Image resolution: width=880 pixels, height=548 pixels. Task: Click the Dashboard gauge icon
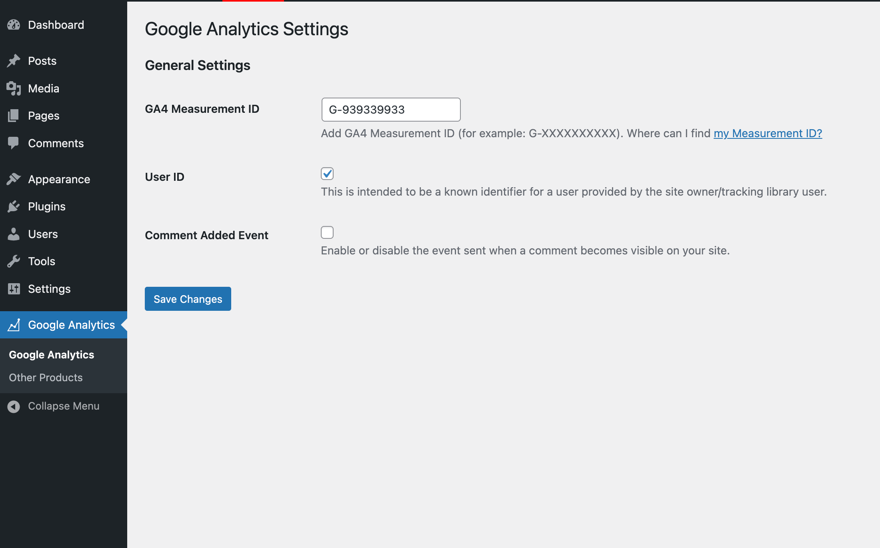point(14,25)
